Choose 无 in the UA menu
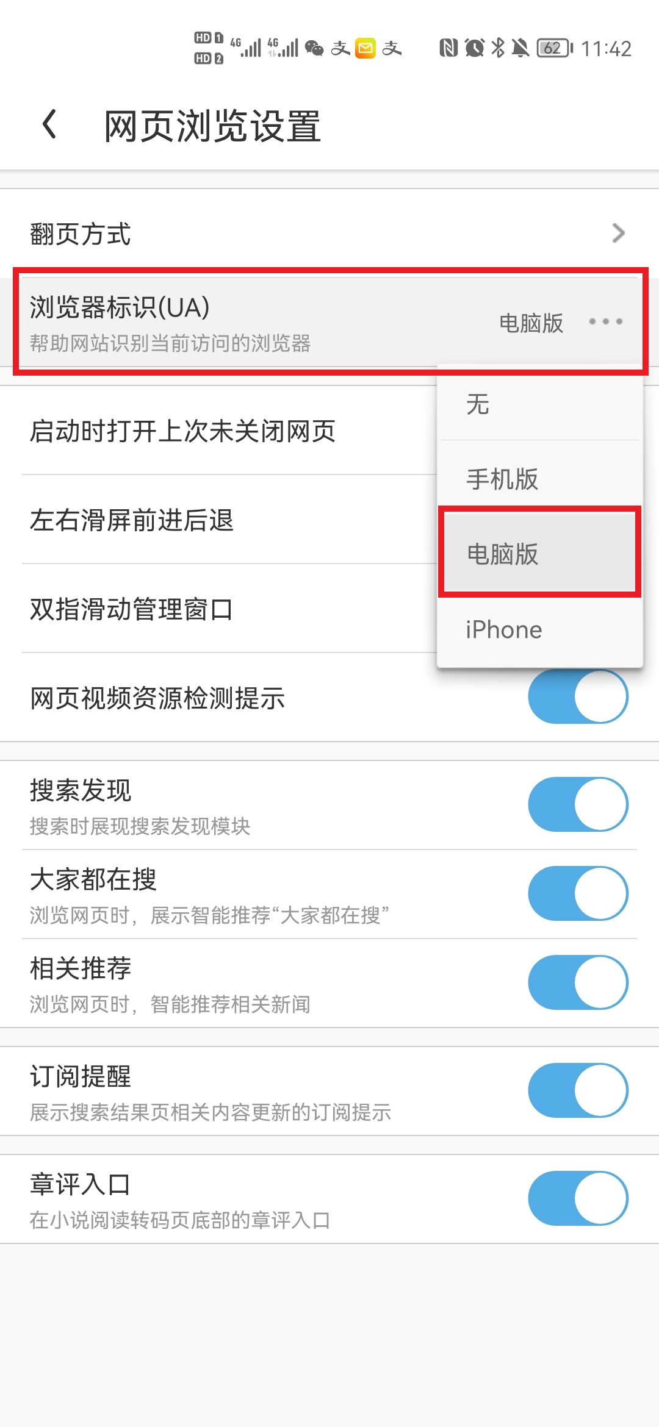This screenshot has height=1427, width=659. pos(540,404)
